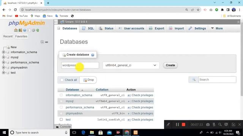Open the phpmyadmin database link in table
This screenshot has height=136, width=243.
click(74, 113)
